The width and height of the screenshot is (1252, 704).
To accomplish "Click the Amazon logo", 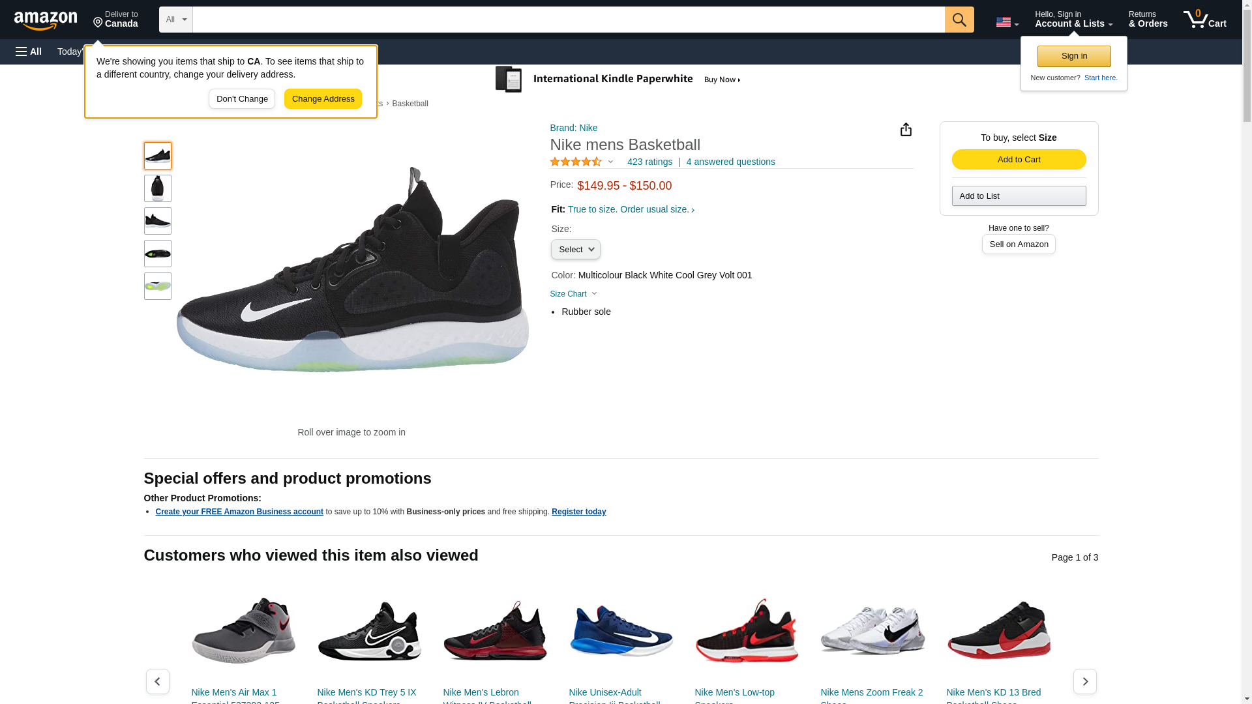I will pos(46,20).
